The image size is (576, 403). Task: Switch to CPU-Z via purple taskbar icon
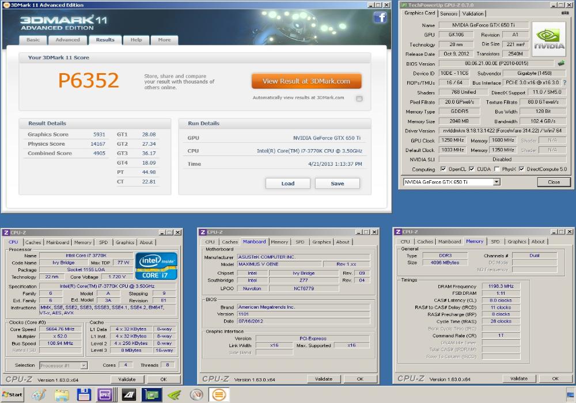pos(105,395)
